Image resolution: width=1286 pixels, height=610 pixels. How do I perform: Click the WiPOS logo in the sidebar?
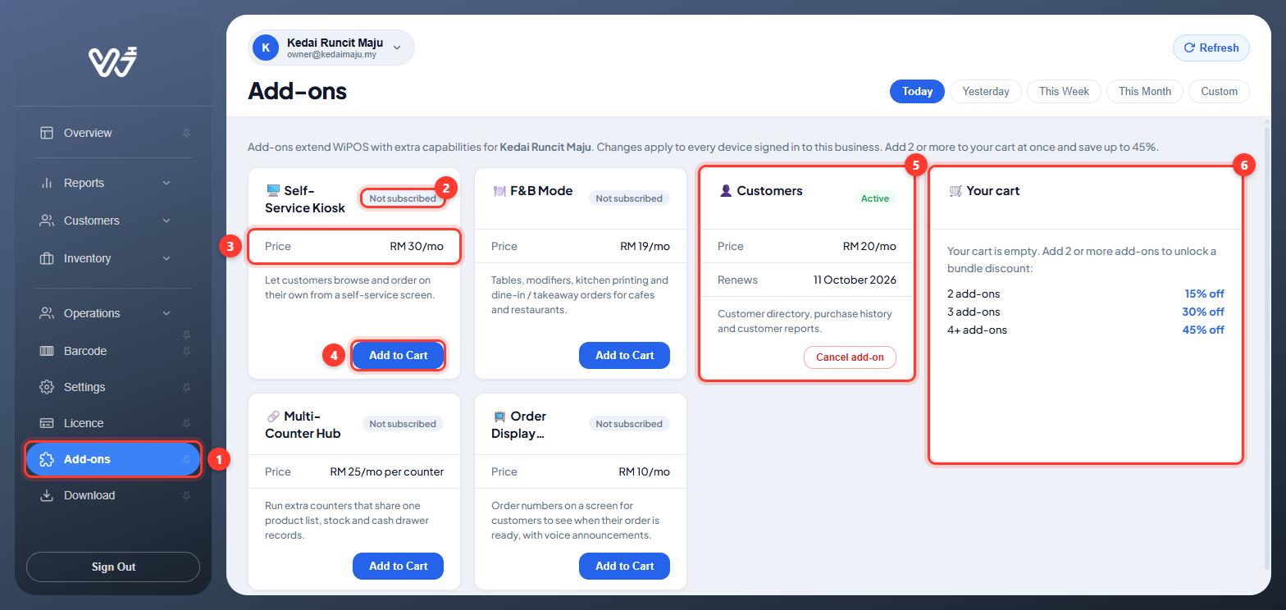point(113,61)
